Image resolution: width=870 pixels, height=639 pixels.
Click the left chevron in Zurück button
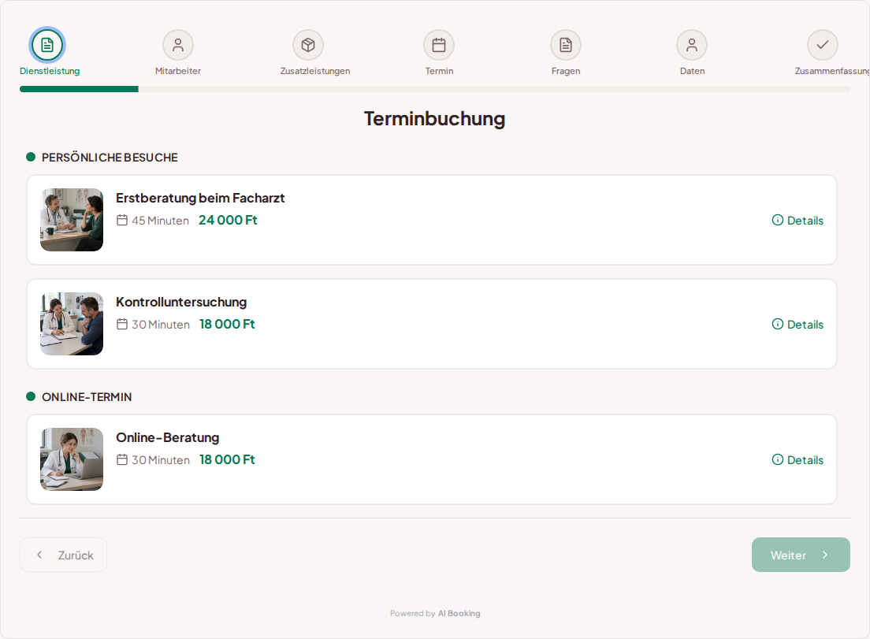pos(39,555)
